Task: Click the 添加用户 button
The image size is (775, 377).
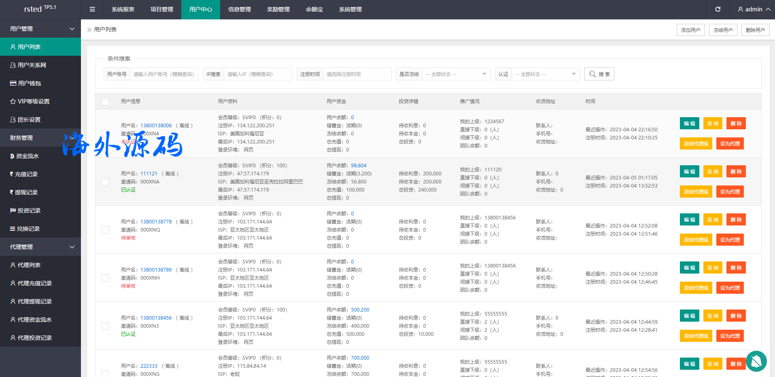Action: [690, 30]
